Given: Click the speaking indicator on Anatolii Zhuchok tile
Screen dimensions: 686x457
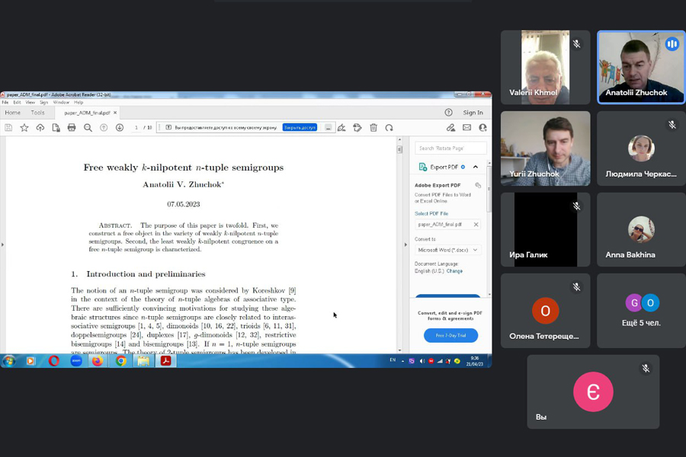Looking at the screenshot, I should tap(672, 43).
